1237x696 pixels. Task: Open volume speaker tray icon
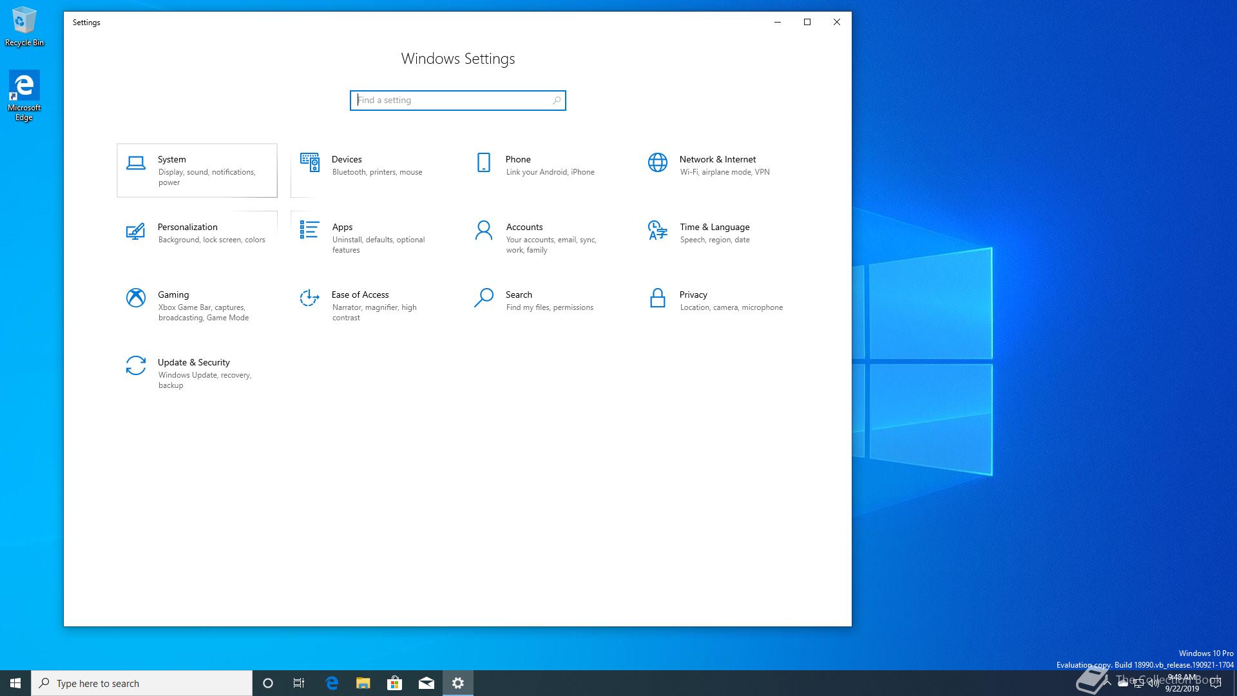1153,683
